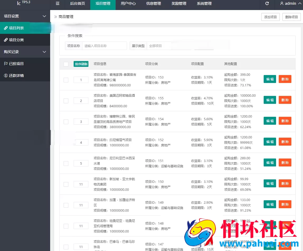Check the row for project ID 151
The width and height of the screenshot is (303, 251).
pos(66,163)
